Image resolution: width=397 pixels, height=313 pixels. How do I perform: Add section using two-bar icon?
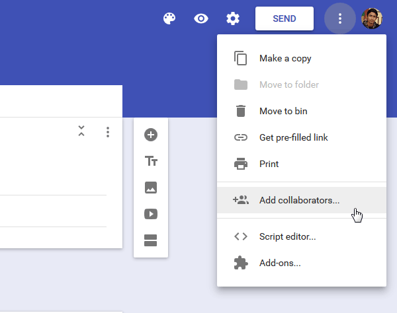(x=150, y=240)
